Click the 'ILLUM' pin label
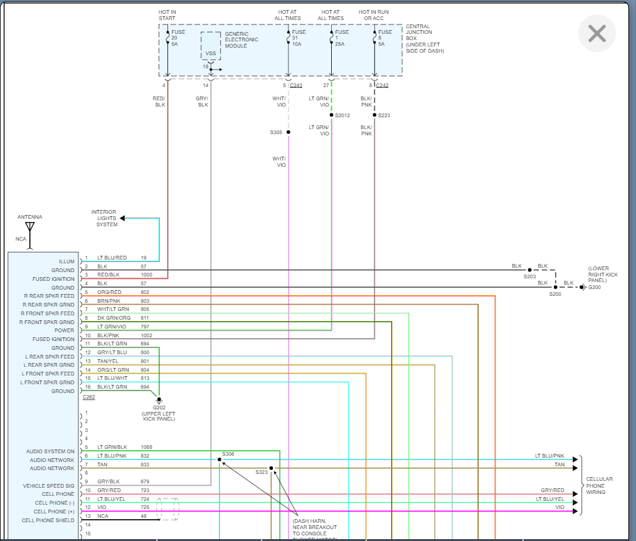Image resolution: width=636 pixels, height=541 pixels. coord(67,261)
